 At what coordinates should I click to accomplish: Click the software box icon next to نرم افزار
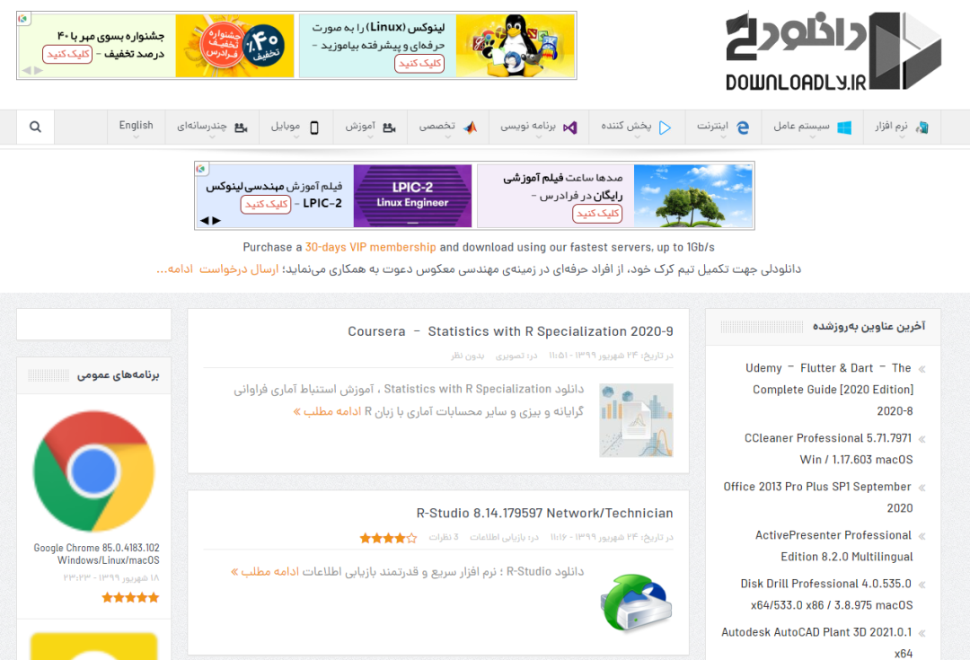[921, 128]
